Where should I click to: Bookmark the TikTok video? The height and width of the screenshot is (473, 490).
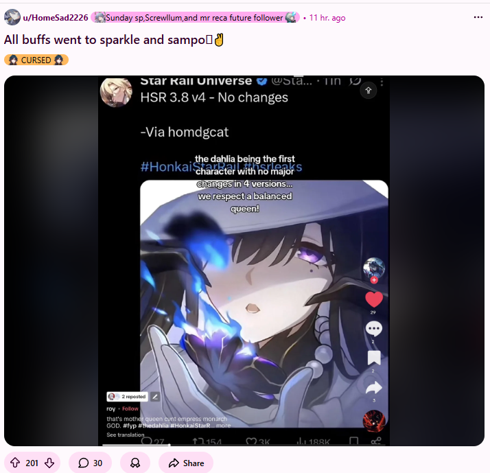374,358
